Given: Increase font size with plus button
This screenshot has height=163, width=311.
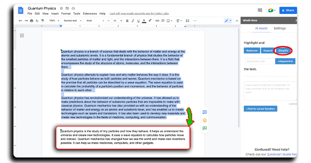Looking at the screenshot, I should click(121, 21).
